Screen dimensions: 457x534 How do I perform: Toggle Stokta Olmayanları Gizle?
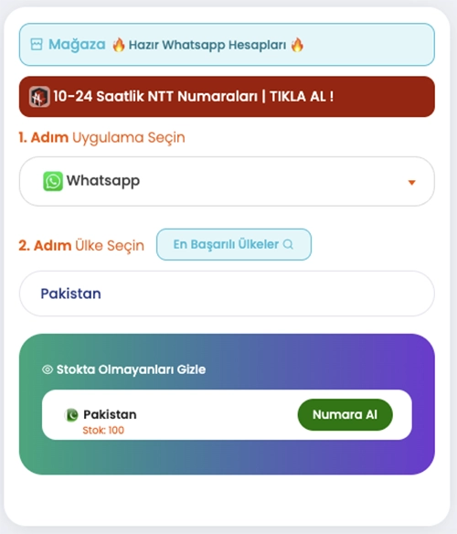[x=124, y=369]
